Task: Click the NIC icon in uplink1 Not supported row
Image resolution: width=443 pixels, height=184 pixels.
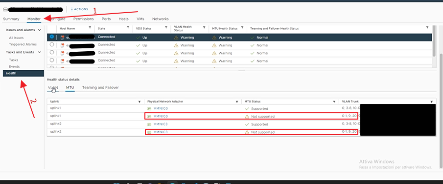Action: coord(149,116)
